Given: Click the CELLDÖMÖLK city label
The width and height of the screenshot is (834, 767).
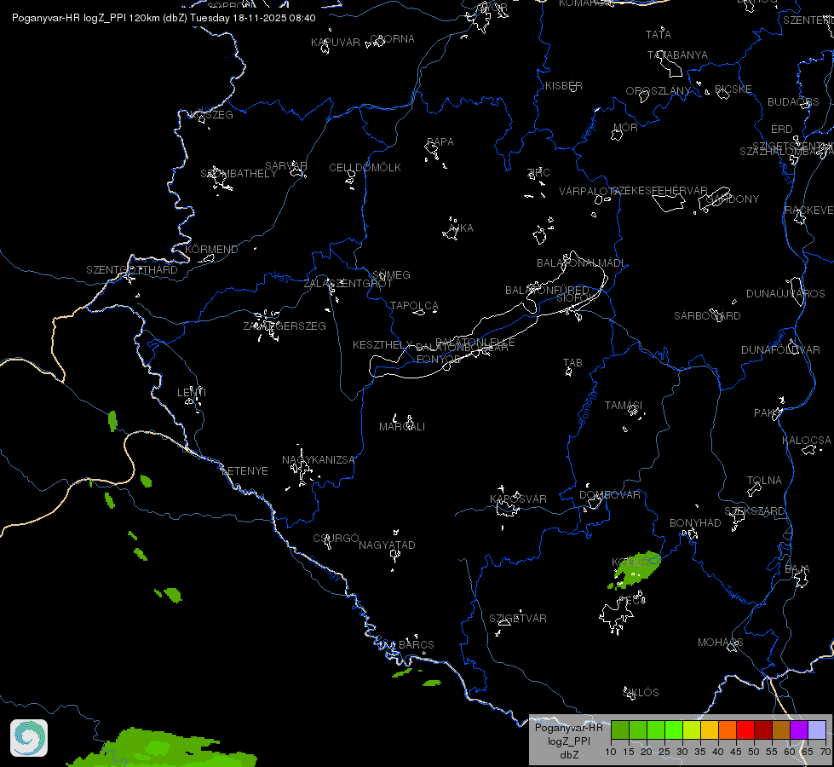Looking at the screenshot, I should click(365, 168).
